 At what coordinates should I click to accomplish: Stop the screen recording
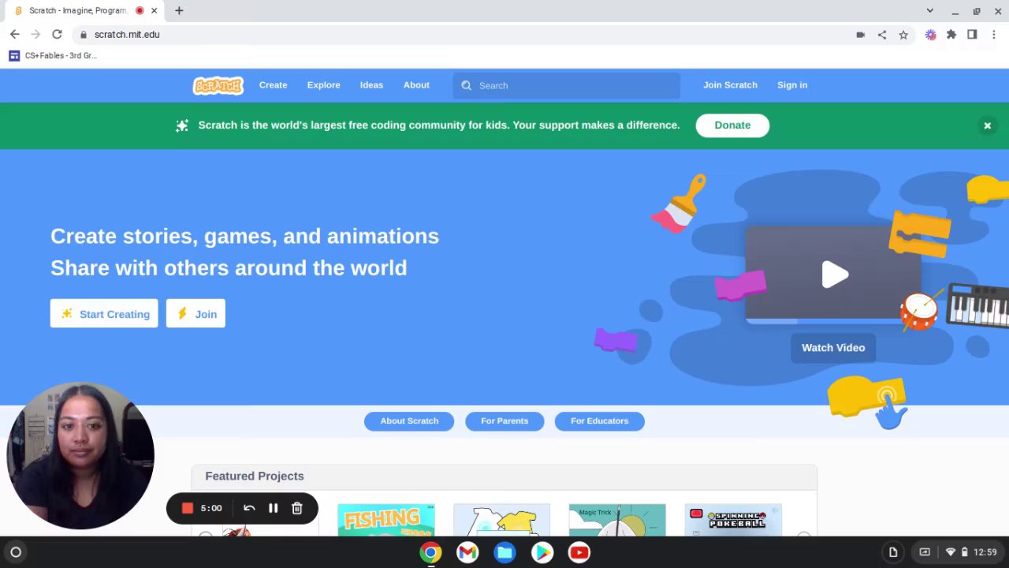[188, 508]
